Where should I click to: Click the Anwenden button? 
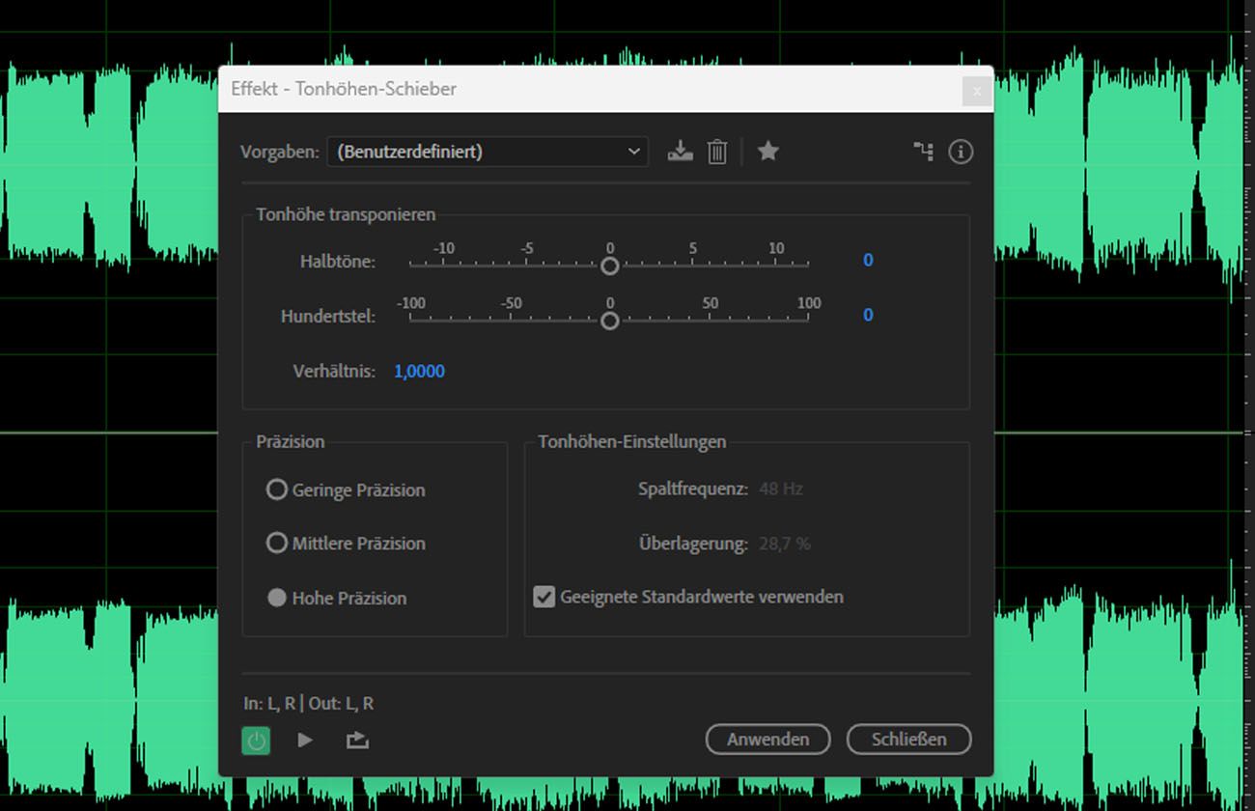[768, 740]
